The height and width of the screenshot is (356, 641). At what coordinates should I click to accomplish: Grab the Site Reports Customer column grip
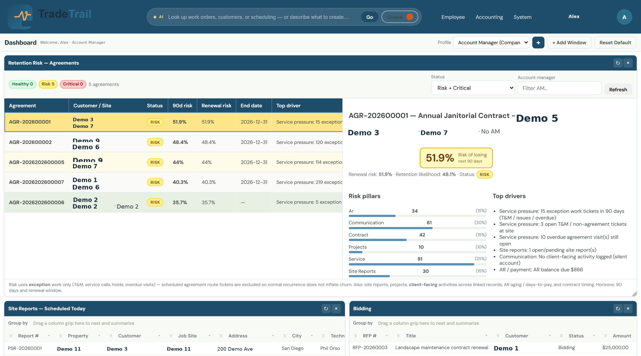[x=111, y=336]
